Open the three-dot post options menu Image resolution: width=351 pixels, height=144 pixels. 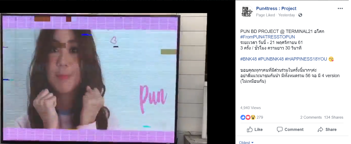click(x=340, y=9)
